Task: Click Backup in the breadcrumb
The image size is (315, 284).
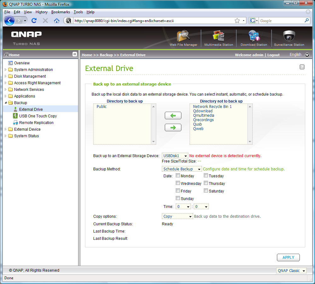Action: (106, 55)
